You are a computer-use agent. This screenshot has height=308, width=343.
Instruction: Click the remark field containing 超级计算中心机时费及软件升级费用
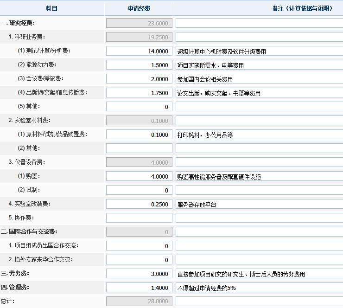(x=259, y=51)
